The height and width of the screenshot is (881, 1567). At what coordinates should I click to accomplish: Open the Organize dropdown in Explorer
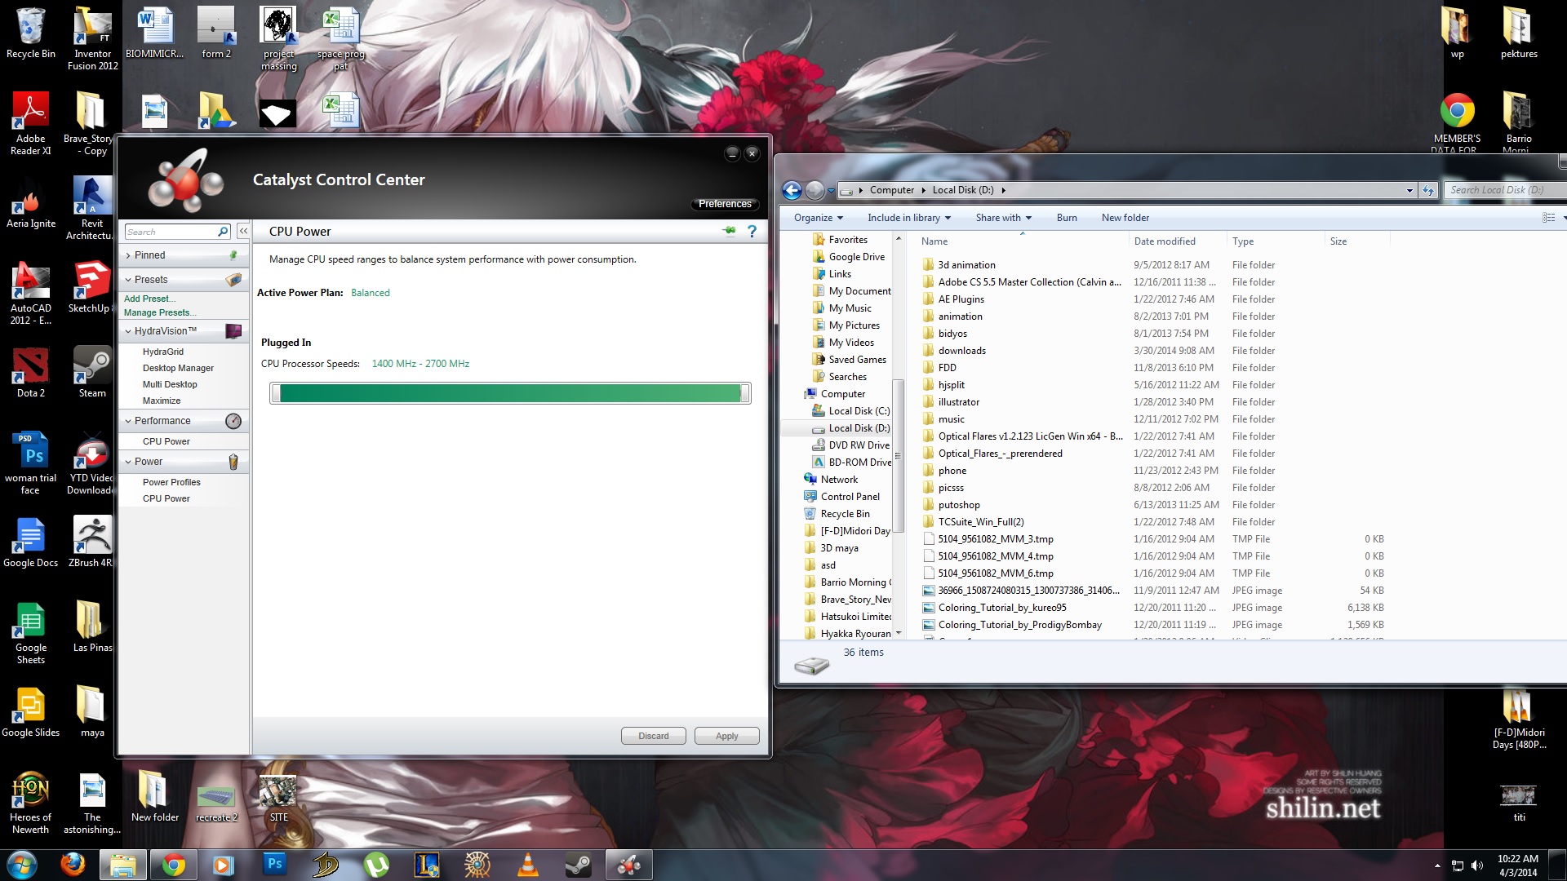[819, 218]
